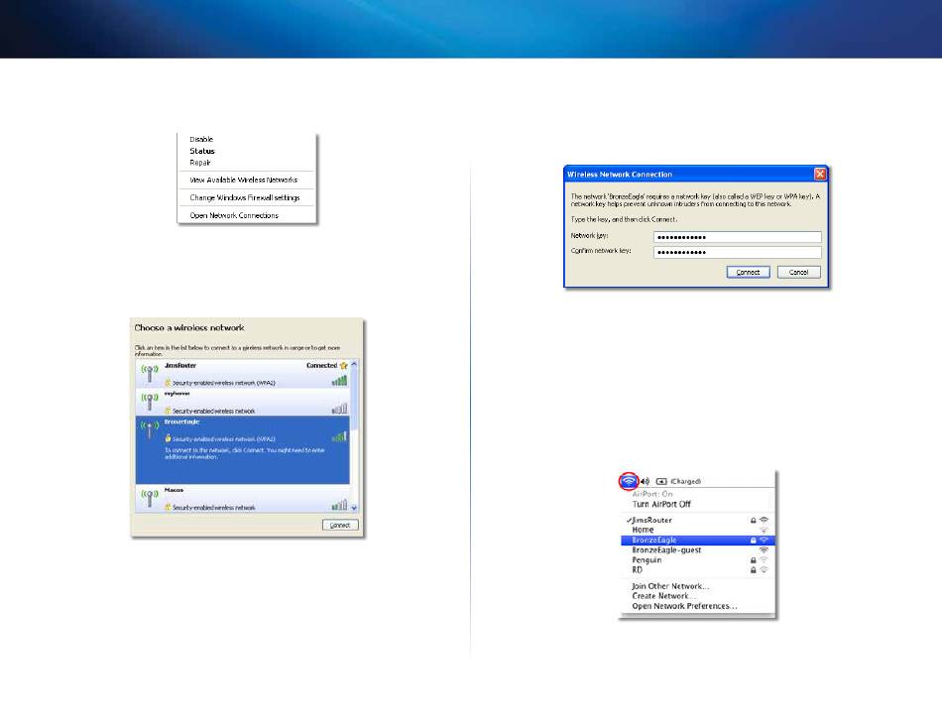Close the Wireless Network Connection dialog
The image size is (942, 728).
pos(819,174)
